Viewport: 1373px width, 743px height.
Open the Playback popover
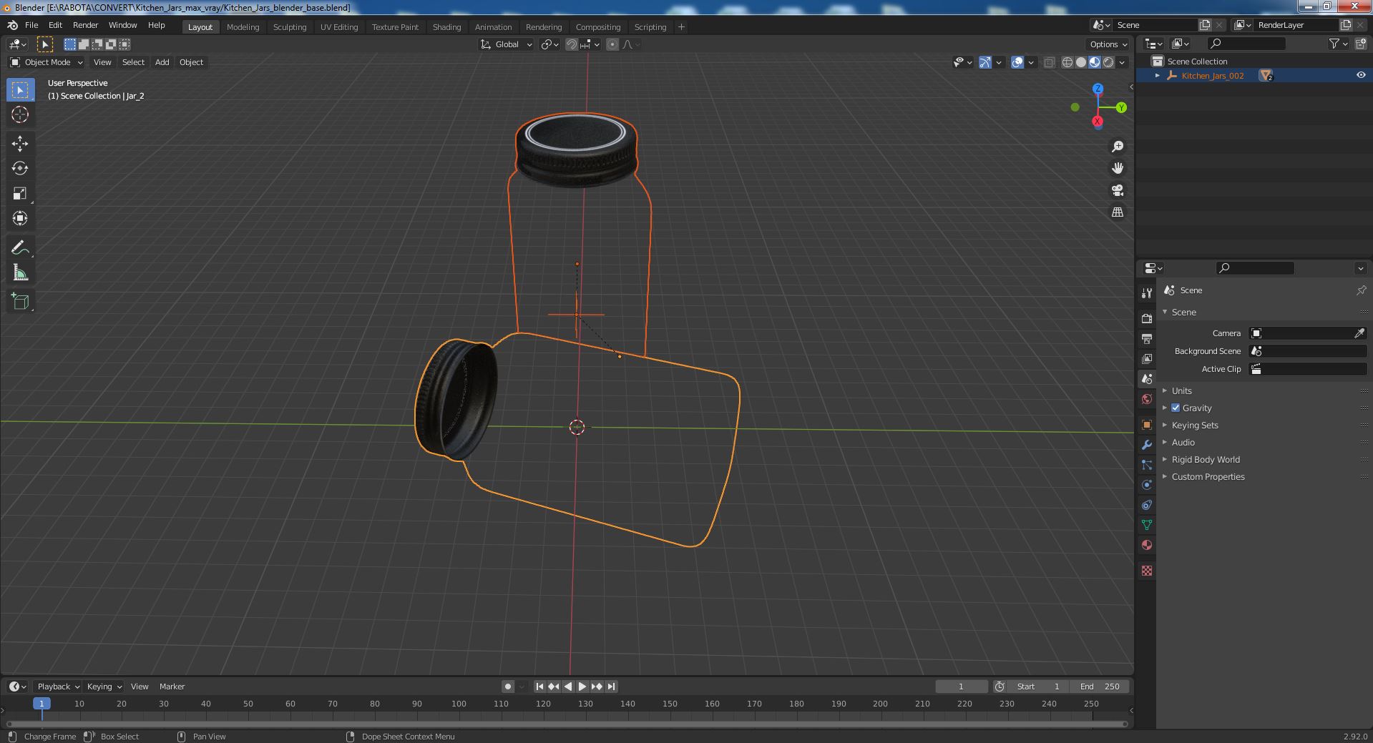[58, 687]
